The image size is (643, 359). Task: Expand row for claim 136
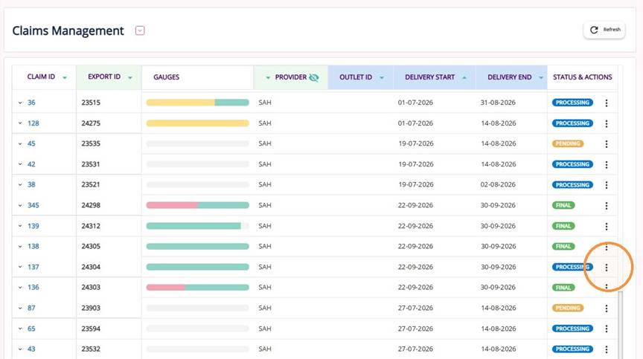20,288
